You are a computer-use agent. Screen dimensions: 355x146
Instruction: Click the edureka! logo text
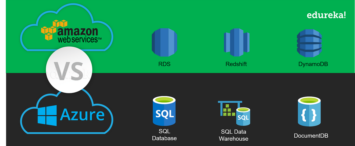click(x=326, y=15)
